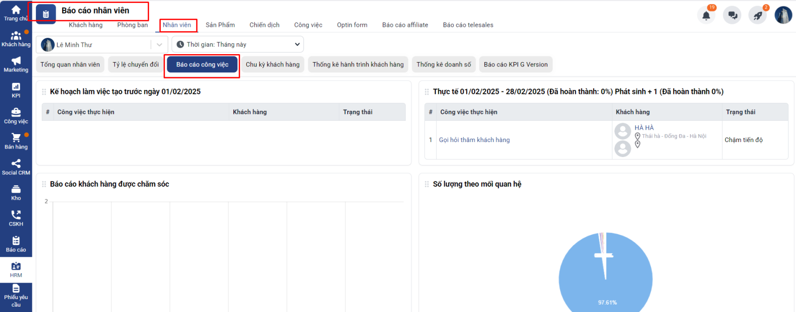
Task: Open the Thời gian: Tháng này dropdown
Action: 238,45
